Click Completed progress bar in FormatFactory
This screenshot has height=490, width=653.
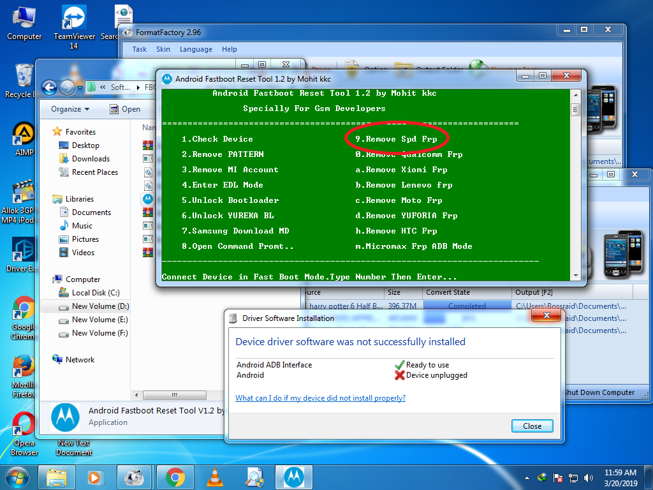click(x=467, y=306)
